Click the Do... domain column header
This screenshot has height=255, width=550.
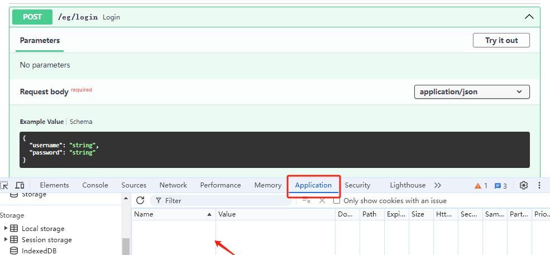pos(347,214)
